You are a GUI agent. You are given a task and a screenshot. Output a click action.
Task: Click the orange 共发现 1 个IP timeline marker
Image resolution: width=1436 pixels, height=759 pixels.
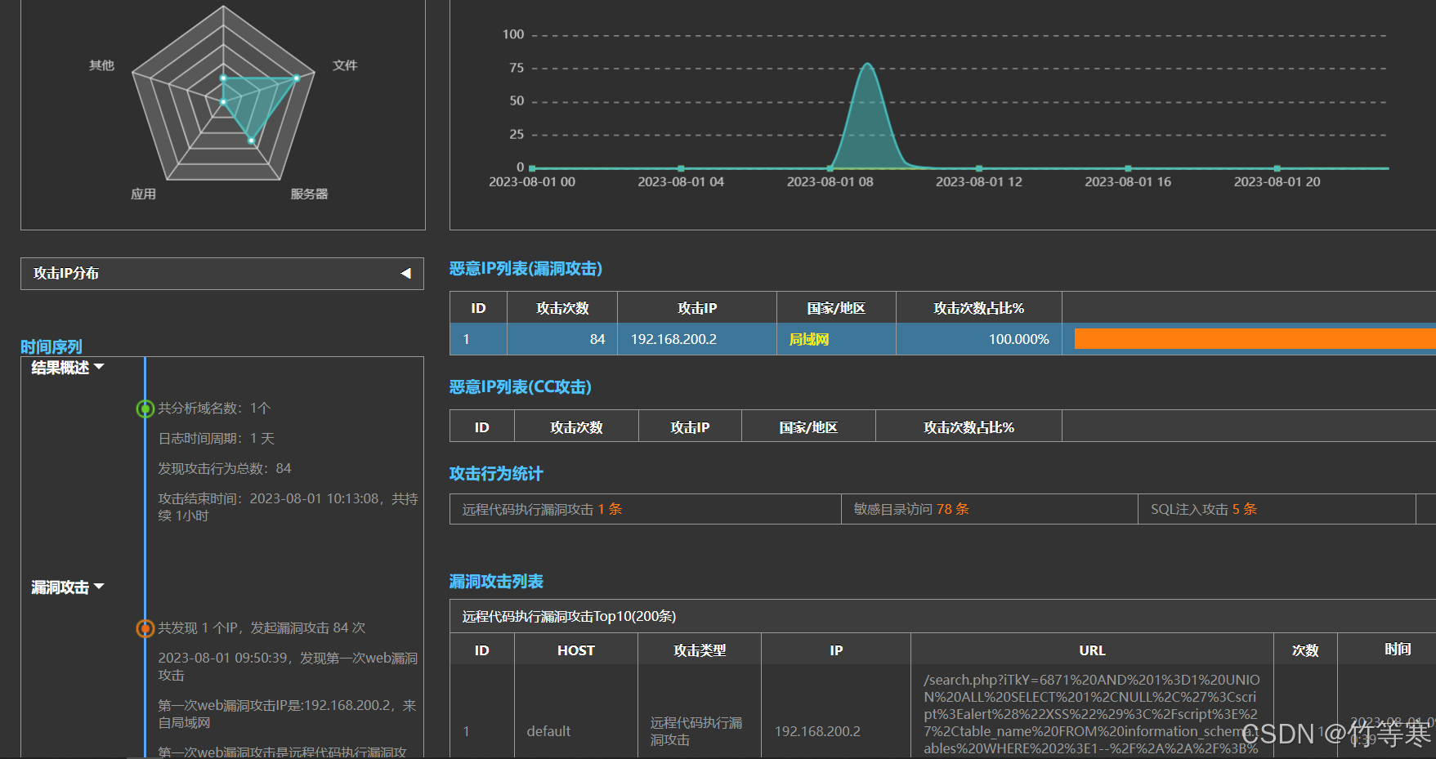(x=145, y=628)
